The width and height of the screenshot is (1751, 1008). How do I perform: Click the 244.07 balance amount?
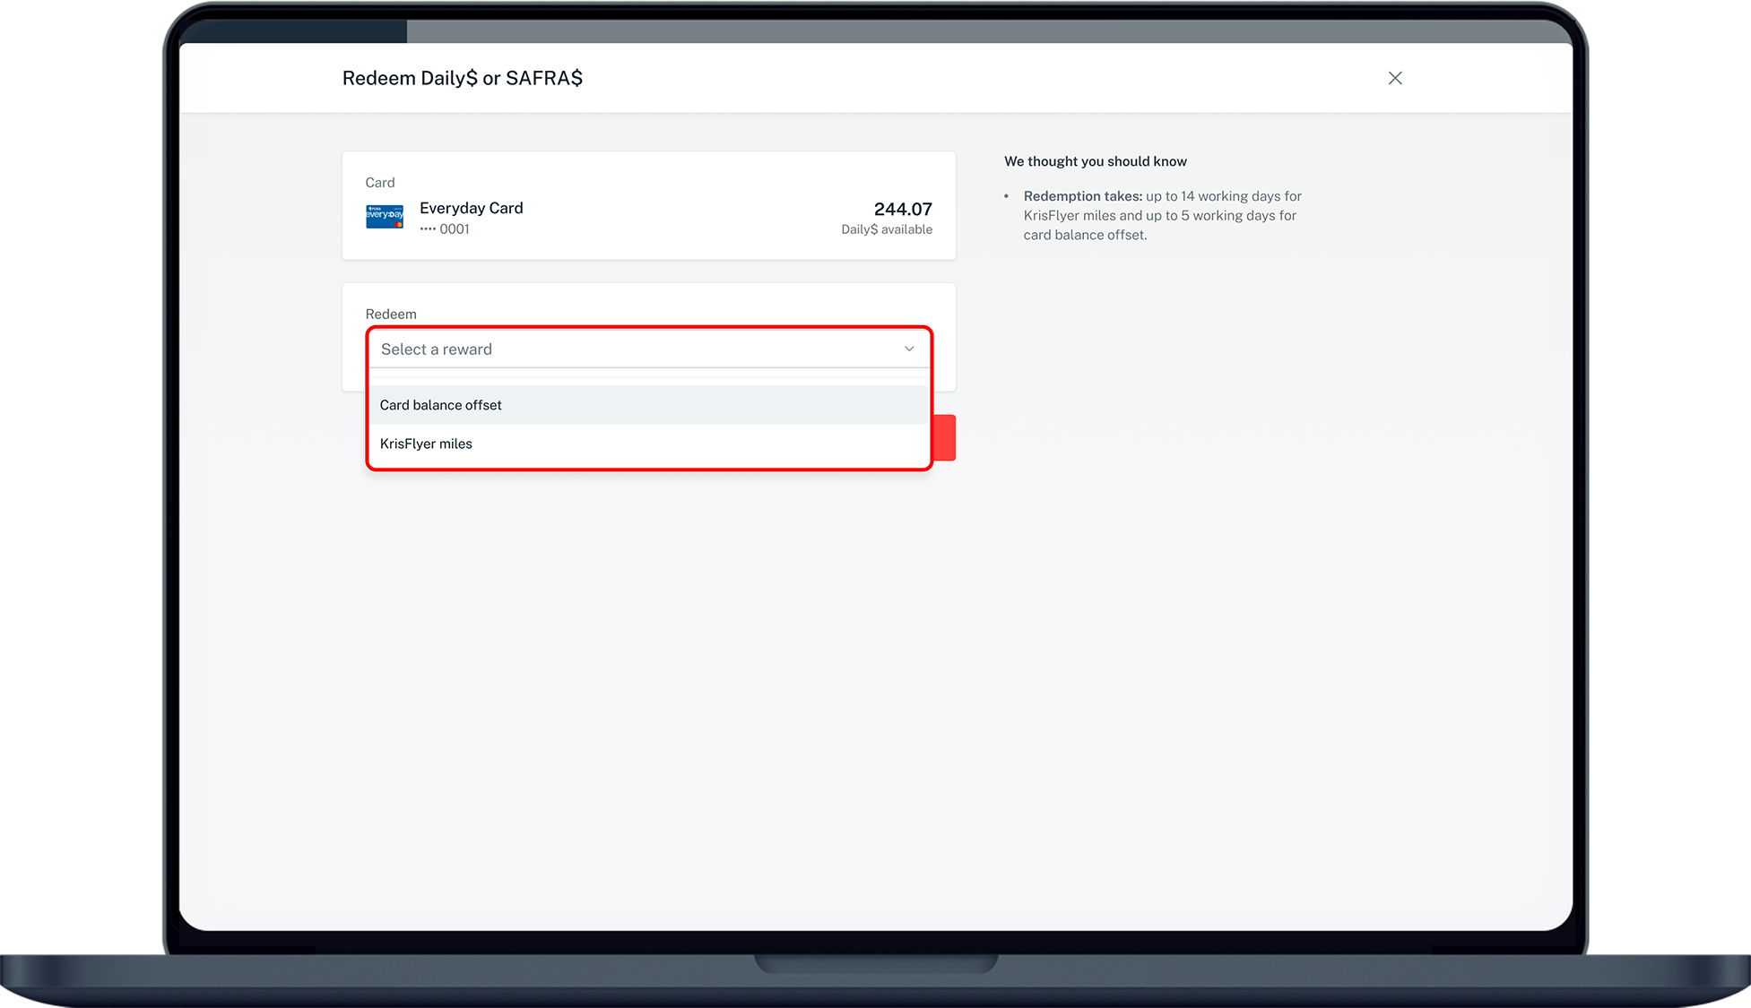tap(903, 209)
